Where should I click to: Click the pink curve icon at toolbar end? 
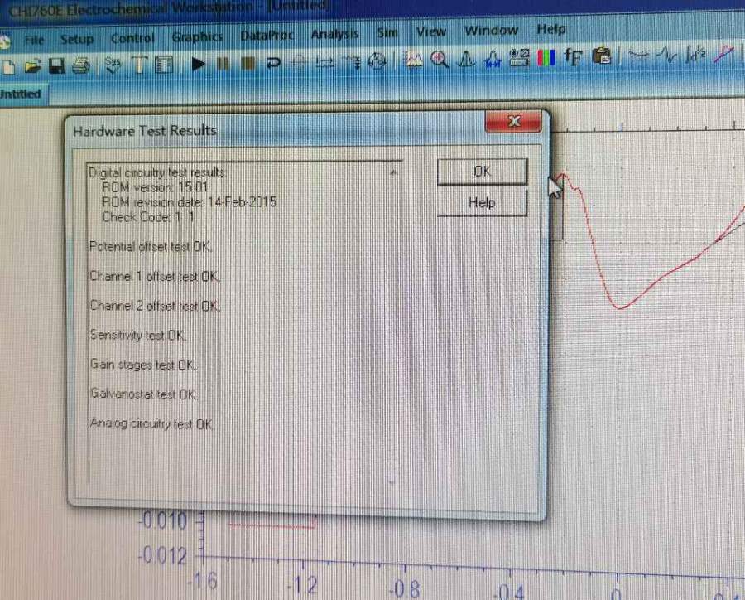724,54
